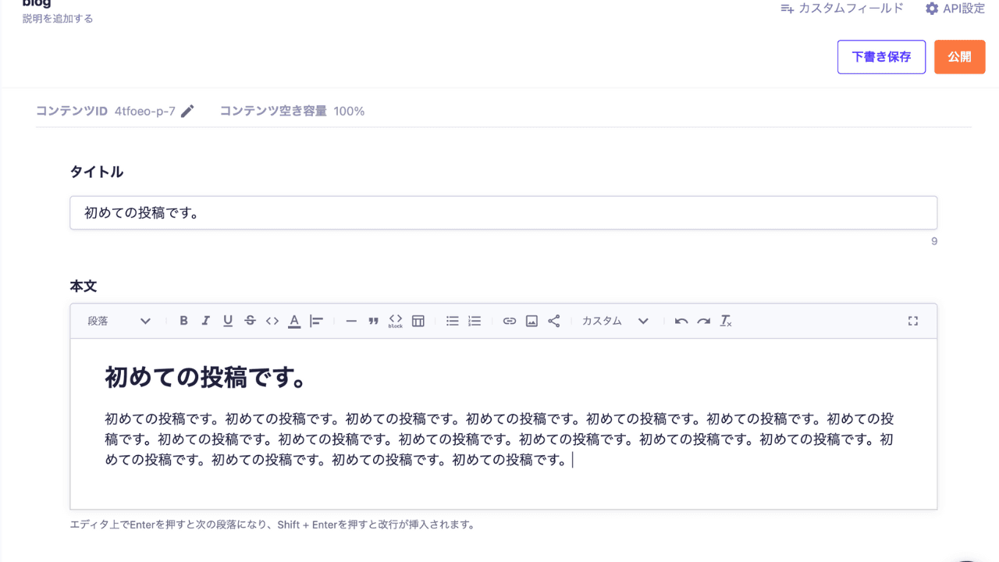This screenshot has height=562, width=999.
Task: Click the 下書き保存 button
Action: click(x=881, y=57)
